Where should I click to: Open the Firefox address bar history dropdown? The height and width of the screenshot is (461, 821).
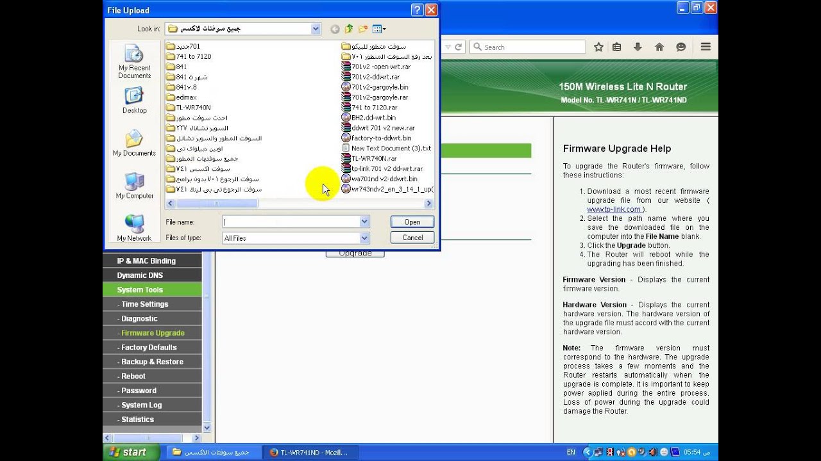tap(448, 47)
